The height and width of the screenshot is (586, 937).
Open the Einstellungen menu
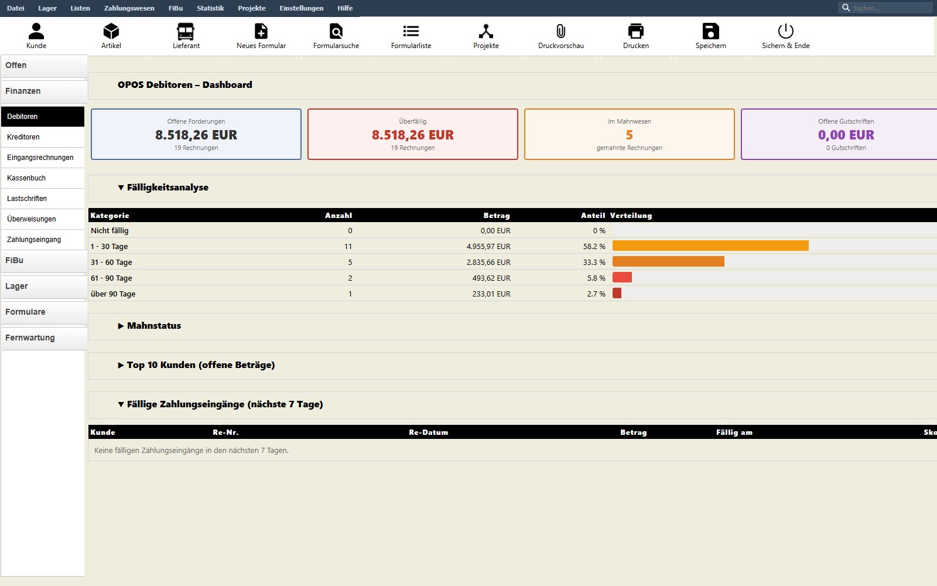point(302,8)
